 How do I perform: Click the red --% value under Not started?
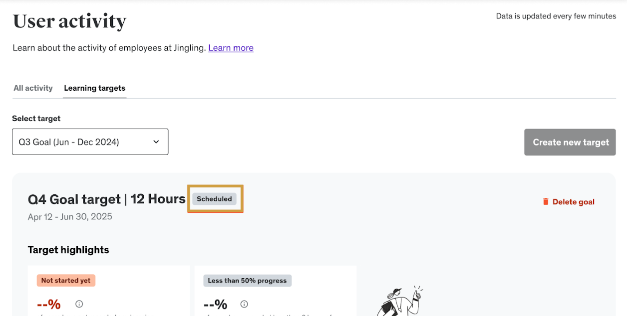click(49, 304)
